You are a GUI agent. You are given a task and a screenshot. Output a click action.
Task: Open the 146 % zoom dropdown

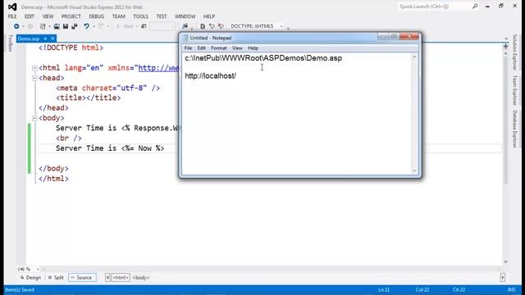pos(38,270)
